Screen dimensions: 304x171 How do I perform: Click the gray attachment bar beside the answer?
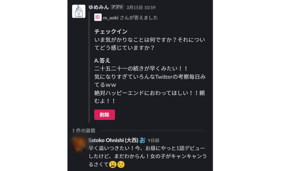click(89, 67)
